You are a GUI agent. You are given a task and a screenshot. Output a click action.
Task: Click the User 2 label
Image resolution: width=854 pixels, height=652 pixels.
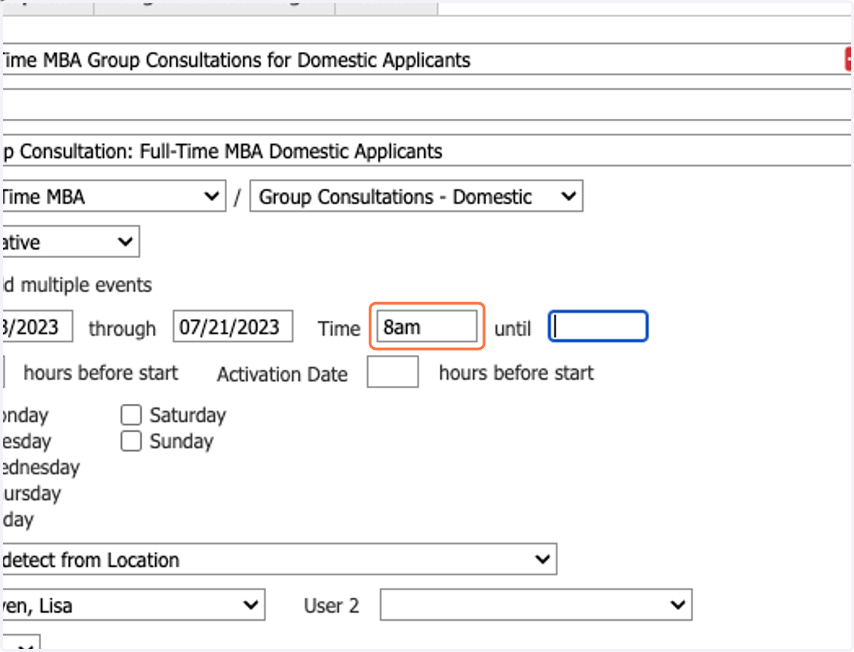(x=332, y=606)
